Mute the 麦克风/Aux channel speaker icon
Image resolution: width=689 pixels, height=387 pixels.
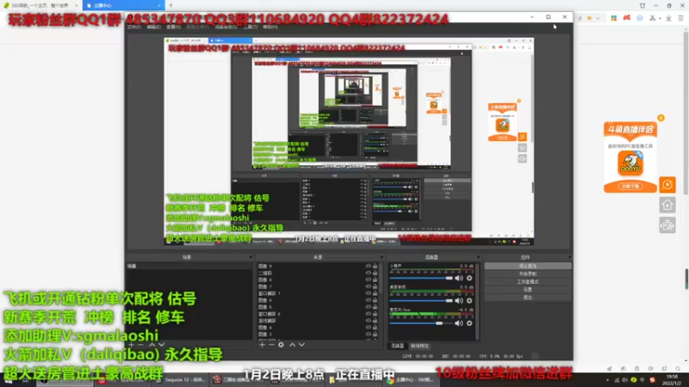pos(459,323)
